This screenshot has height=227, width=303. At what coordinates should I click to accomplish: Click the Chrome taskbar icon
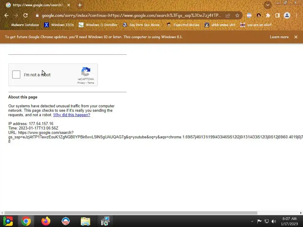click(x=26, y=221)
